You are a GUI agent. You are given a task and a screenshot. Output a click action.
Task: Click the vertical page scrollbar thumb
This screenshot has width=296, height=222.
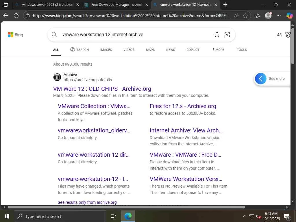point(293,46)
